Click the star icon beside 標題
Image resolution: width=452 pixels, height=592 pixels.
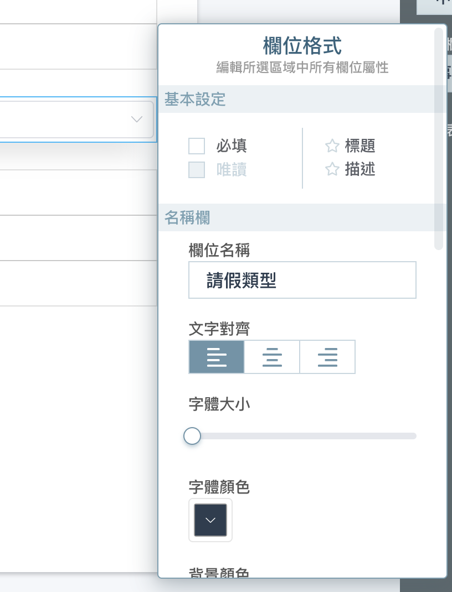332,146
